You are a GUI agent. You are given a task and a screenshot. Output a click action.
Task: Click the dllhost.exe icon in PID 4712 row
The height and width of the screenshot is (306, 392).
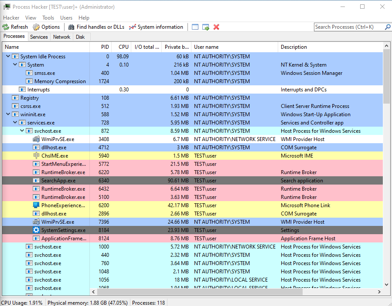pos(36,147)
